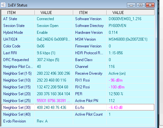Select the Neighbor Set (10) label

[17, 80]
